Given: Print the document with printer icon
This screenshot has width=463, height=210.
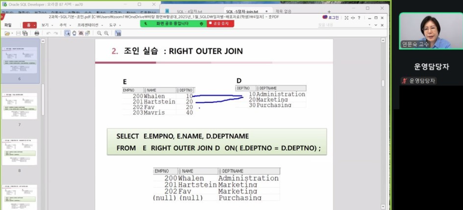Looking at the screenshot, I should click(36, 33).
